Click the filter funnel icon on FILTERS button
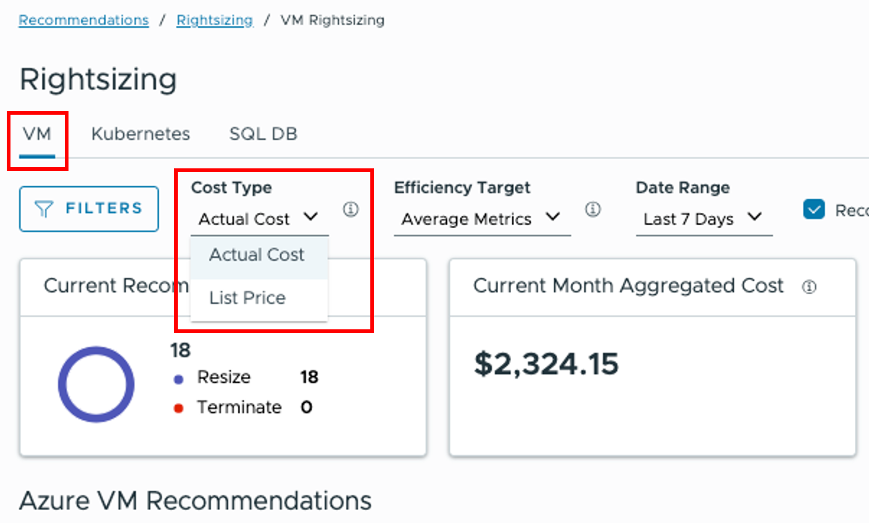 click(x=43, y=208)
